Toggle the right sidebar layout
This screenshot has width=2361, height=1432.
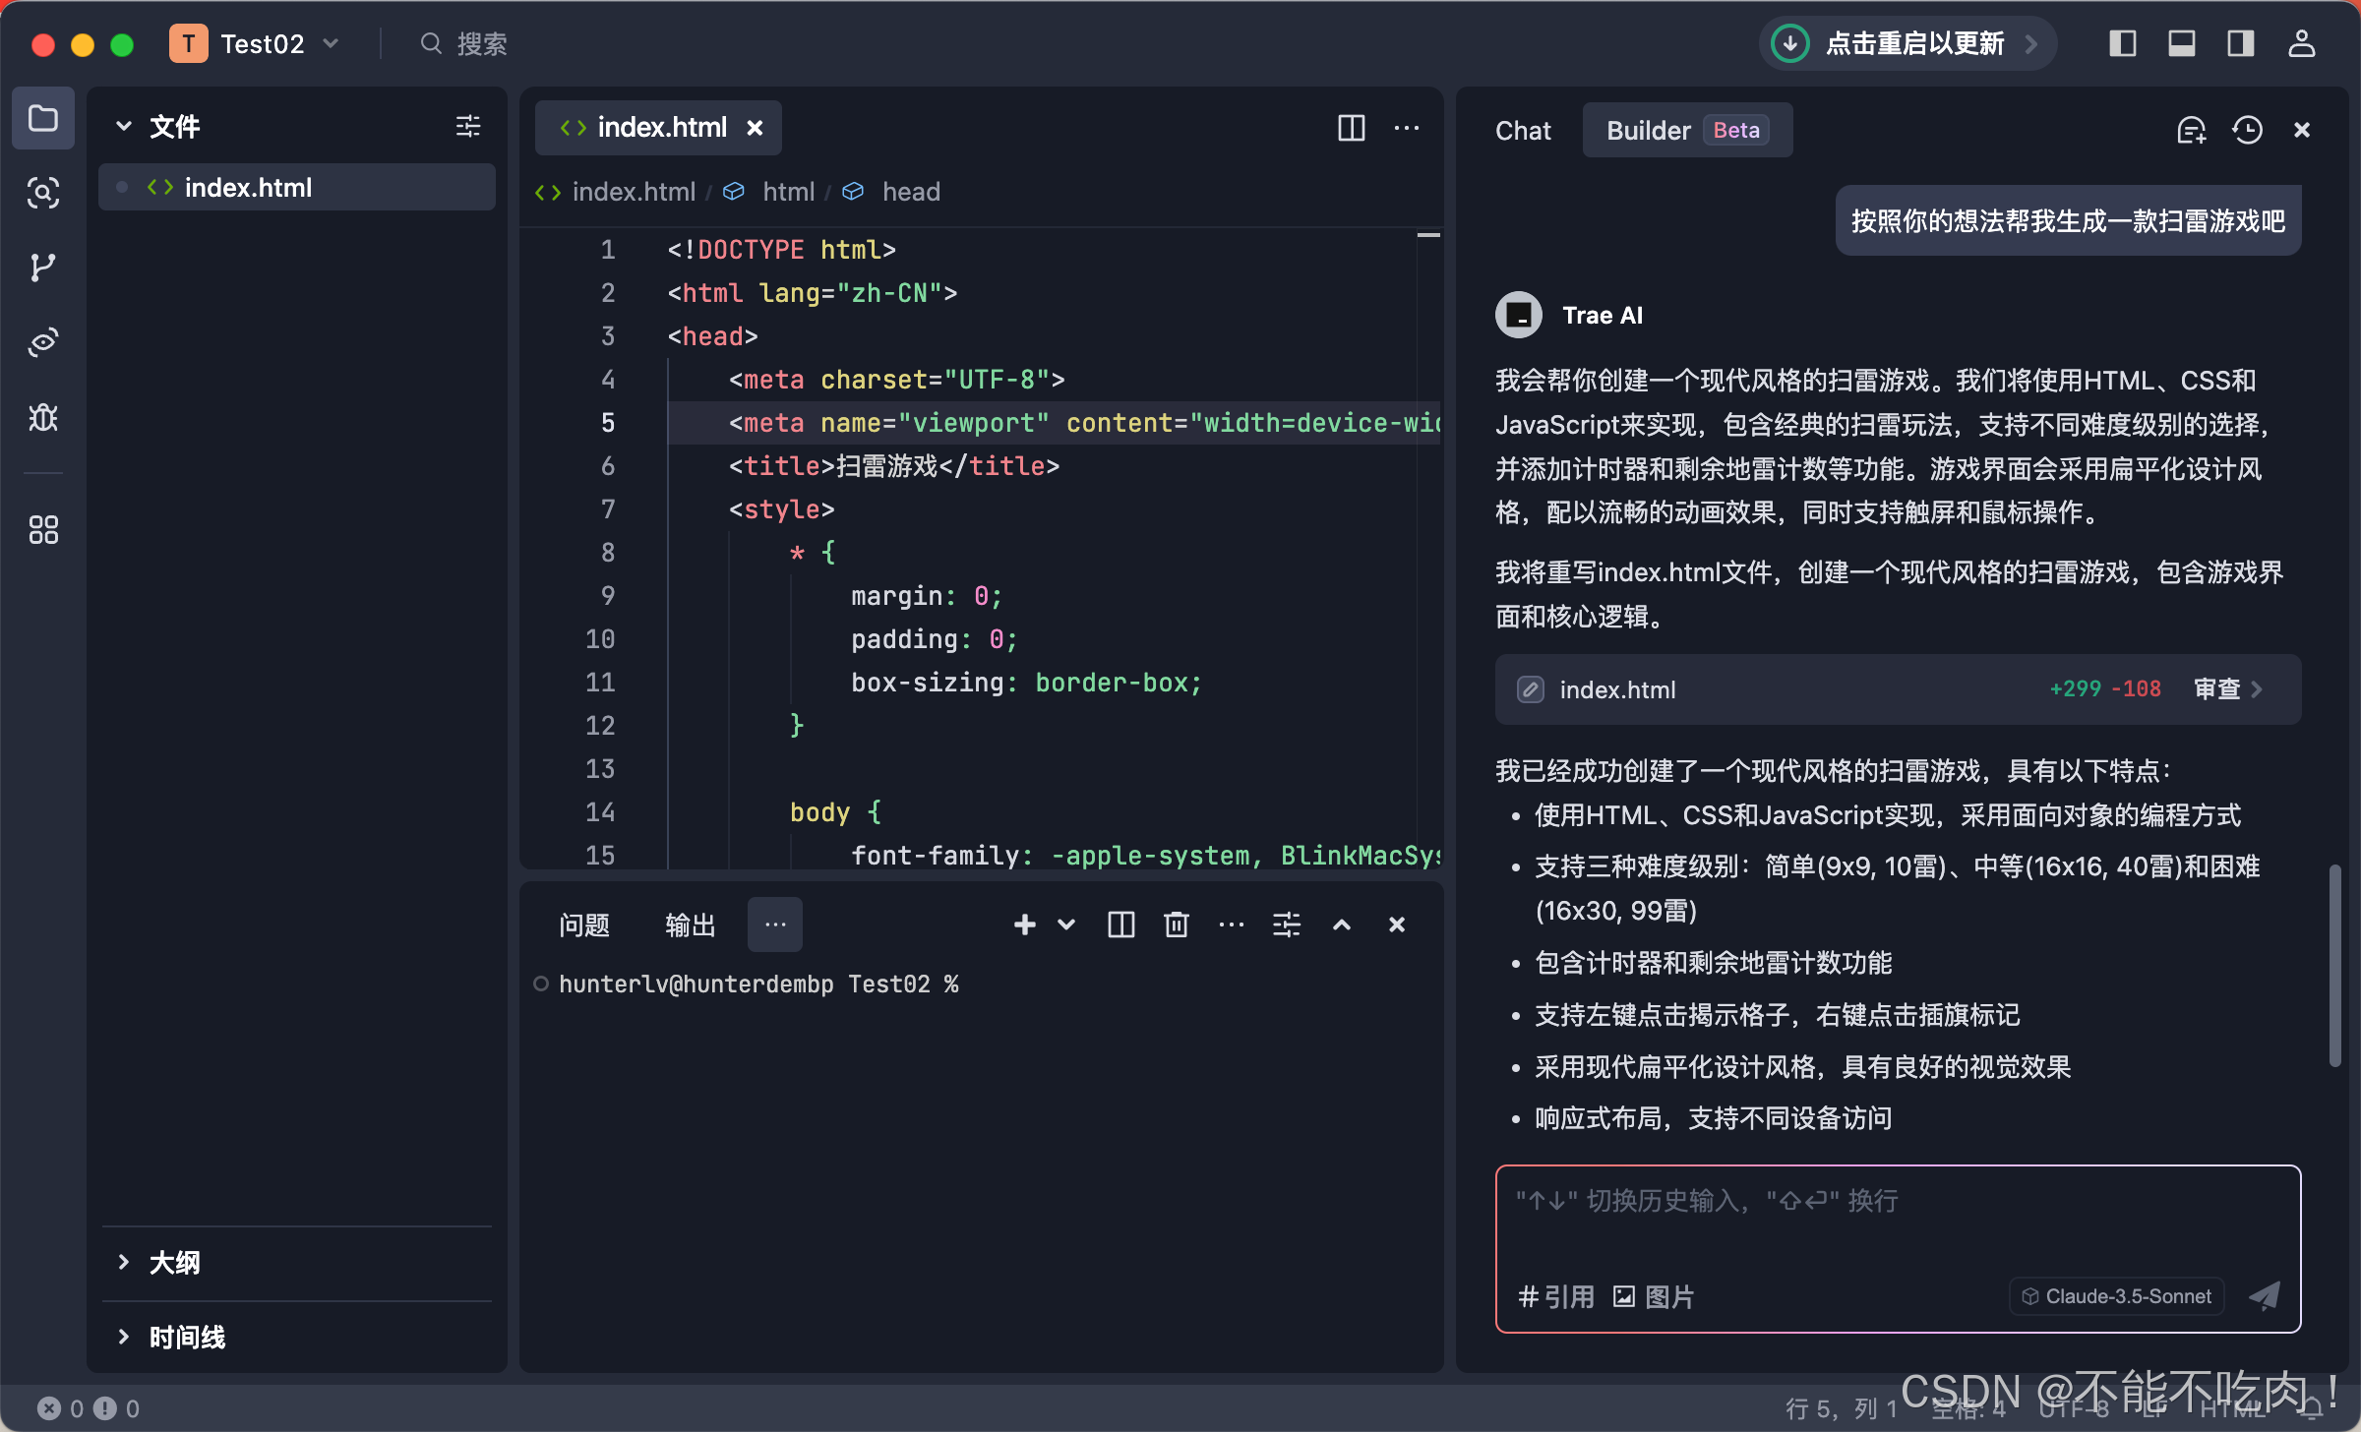click(x=2240, y=43)
